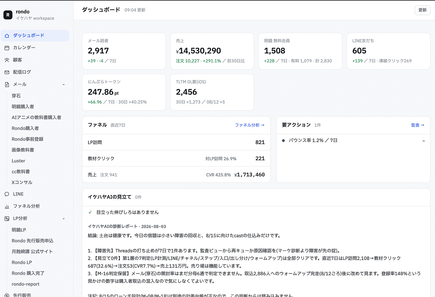Open 月蝕綺譚 公式サイト LP
The image size is (435, 297).
(x=32, y=252)
